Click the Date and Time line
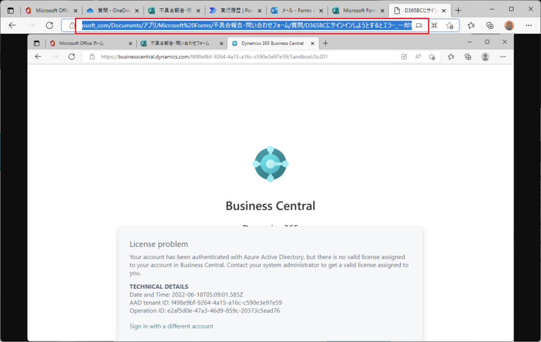Image resolution: width=541 pixels, height=342 pixels. [x=186, y=295]
